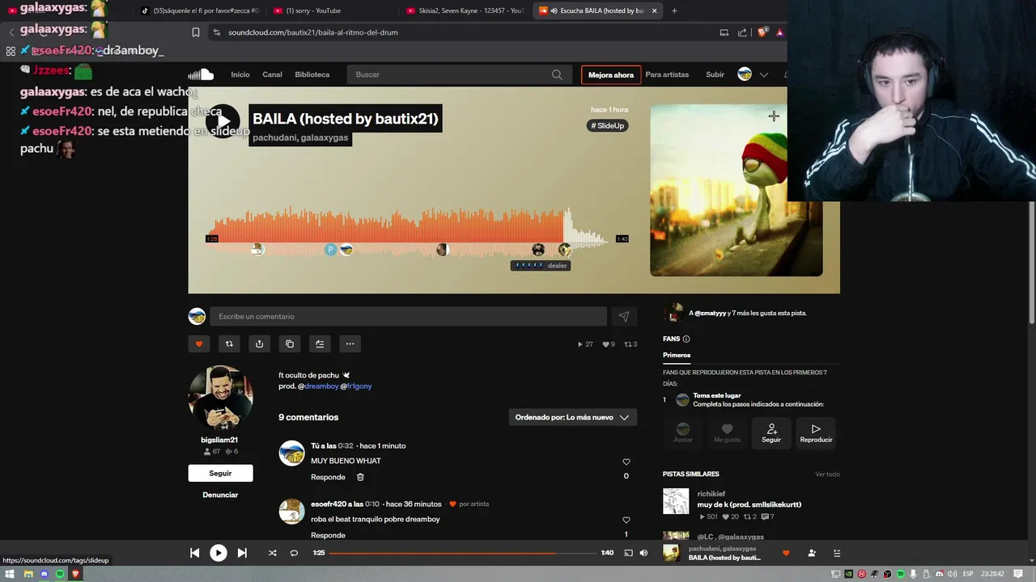Click the like heart on the esoefr420 comment
Viewport: 1036px width, 582px height.
coord(626,520)
